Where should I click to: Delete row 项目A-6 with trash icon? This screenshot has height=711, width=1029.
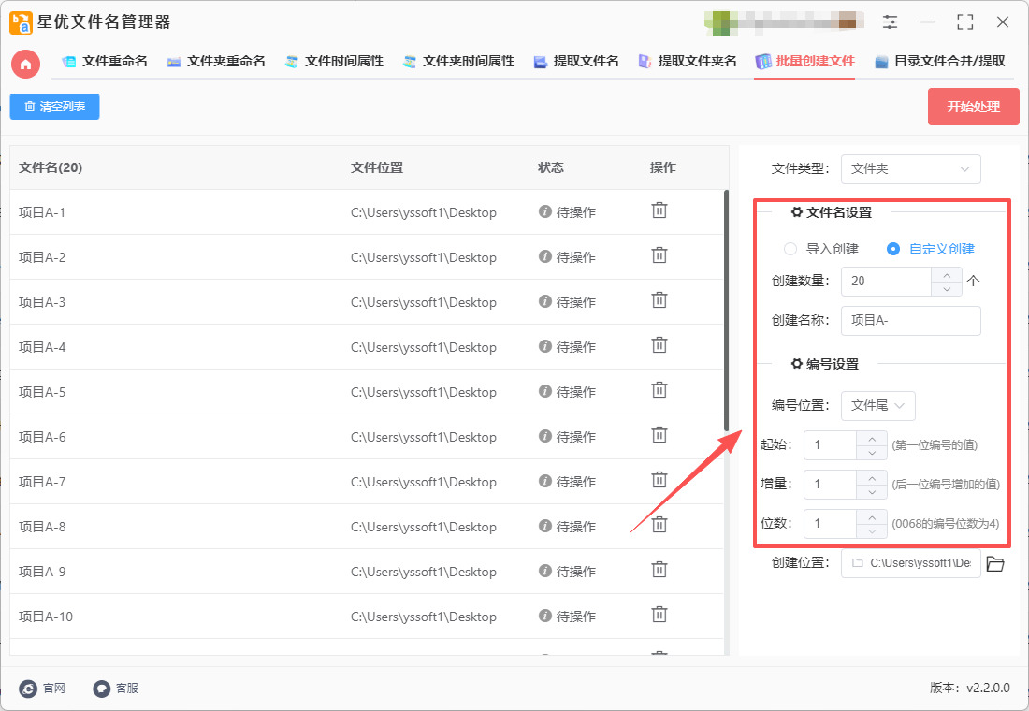[x=659, y=435]
